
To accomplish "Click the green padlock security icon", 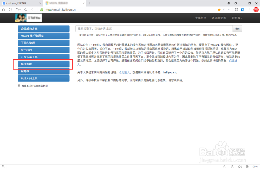I will (x=42, y=10).
